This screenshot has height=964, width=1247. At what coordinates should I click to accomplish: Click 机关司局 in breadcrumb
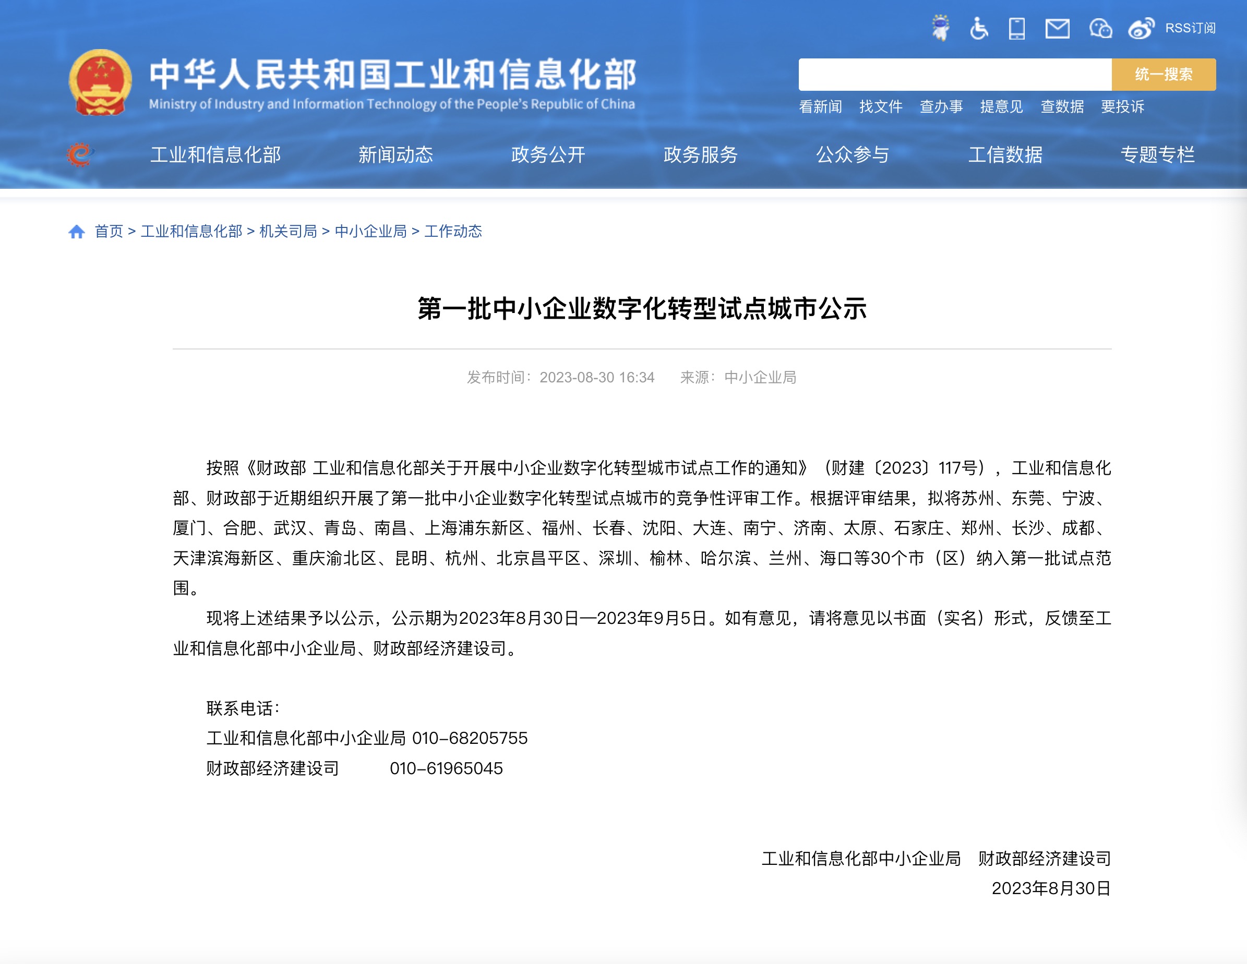(288, 231)
